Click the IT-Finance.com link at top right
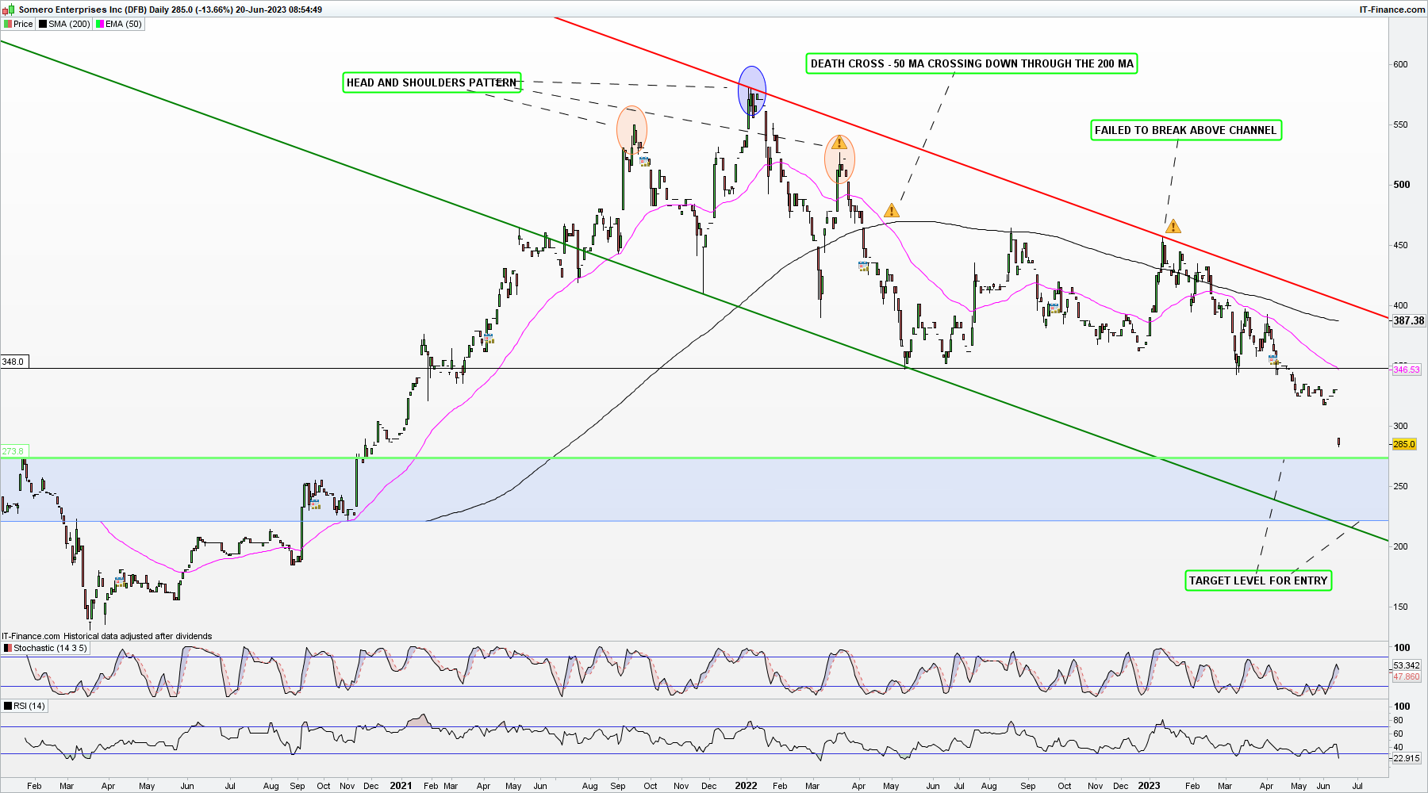 1392,10
